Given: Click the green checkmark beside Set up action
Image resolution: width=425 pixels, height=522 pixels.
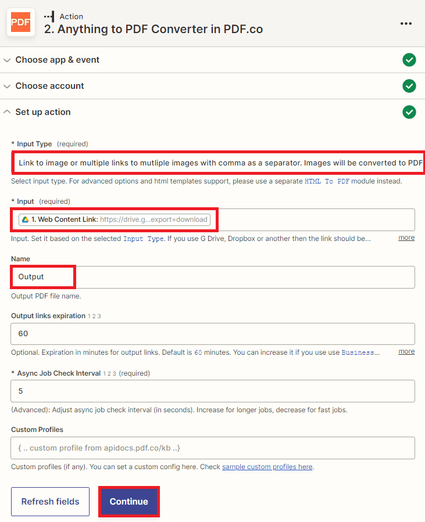Looking at the screenshot, I should pyautogui.click(x=409, y=112).
